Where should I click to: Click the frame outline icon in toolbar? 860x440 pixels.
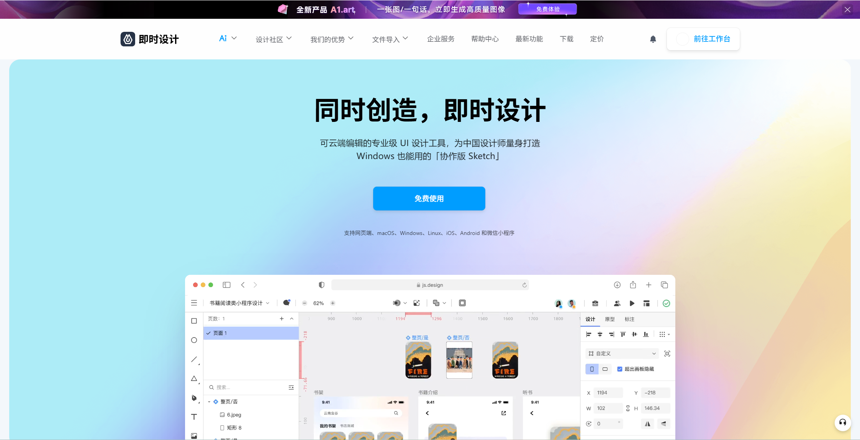(x=462, y=303)
